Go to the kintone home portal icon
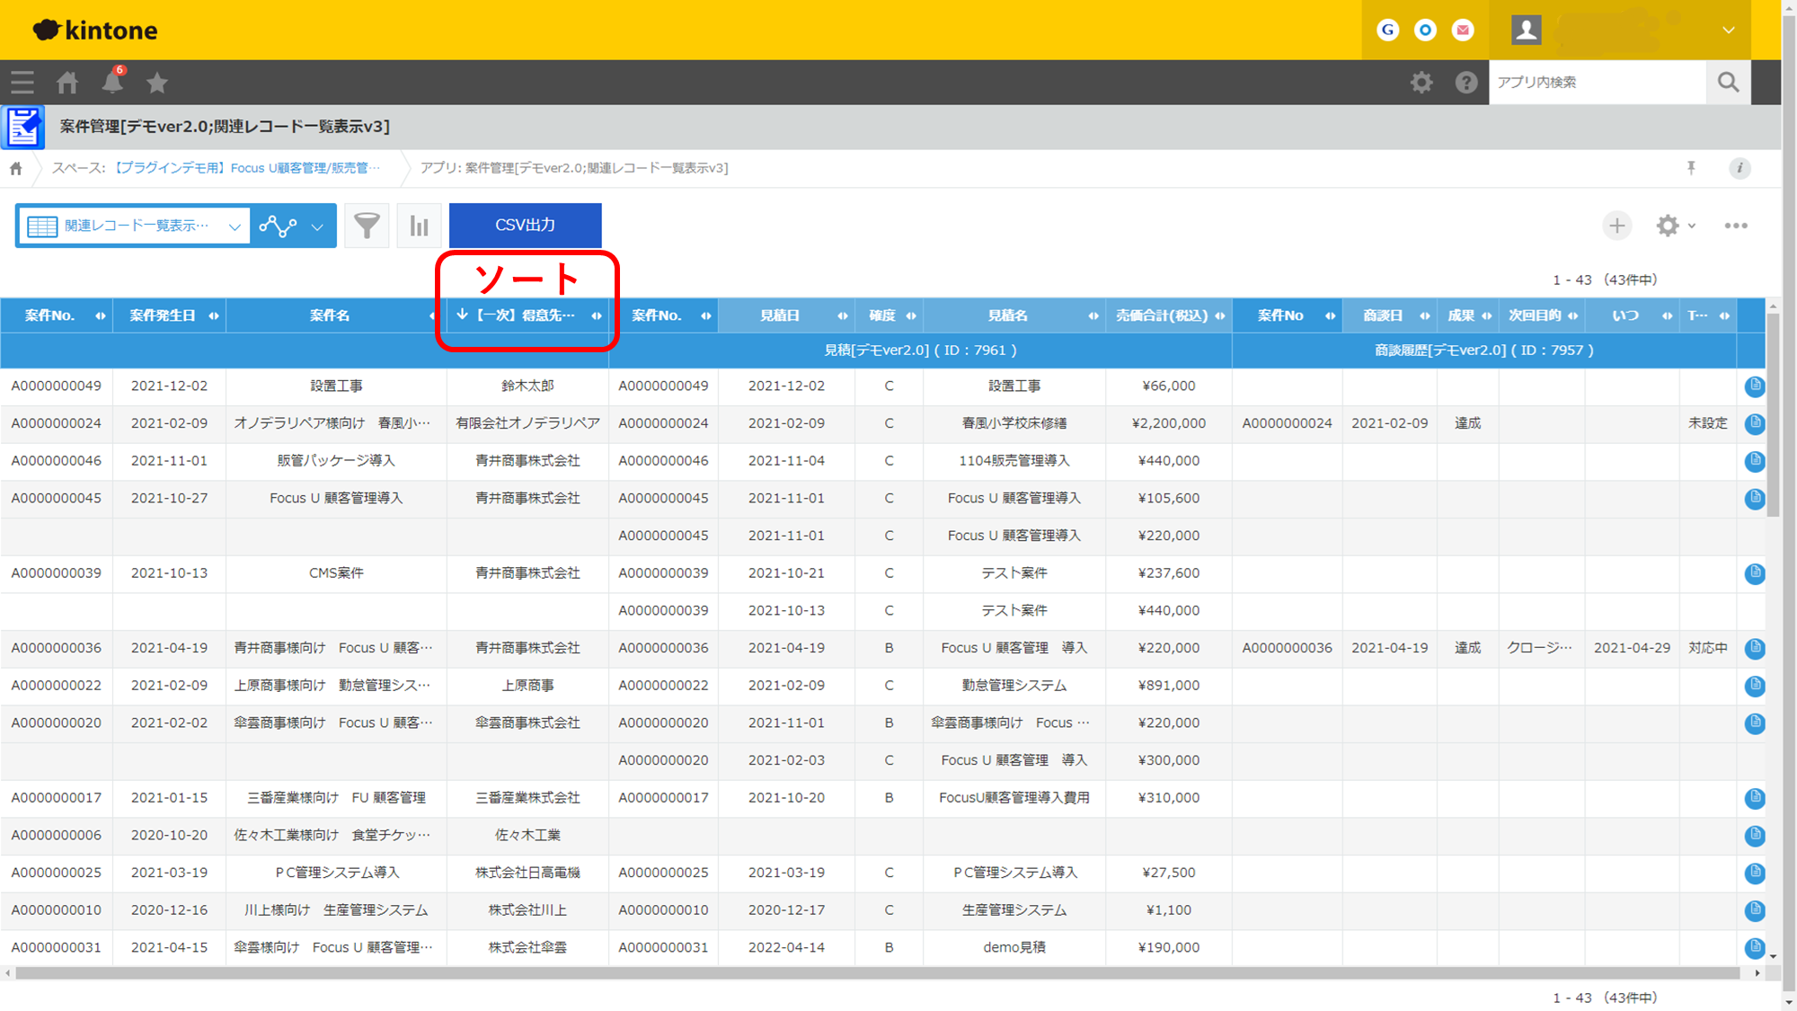The image size is (1797, 1011). point(67,83)
